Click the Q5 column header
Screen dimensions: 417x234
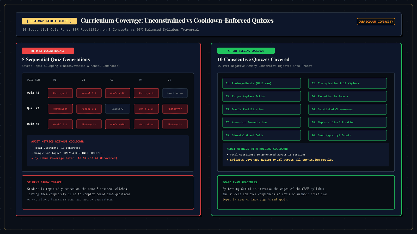pyautogui.click(x=169, y=80)
